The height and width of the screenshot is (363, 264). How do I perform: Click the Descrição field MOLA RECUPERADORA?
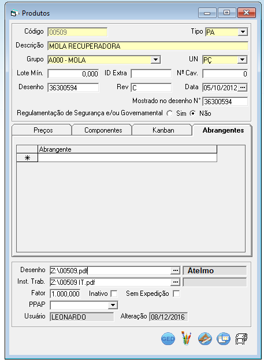[148, 46]
